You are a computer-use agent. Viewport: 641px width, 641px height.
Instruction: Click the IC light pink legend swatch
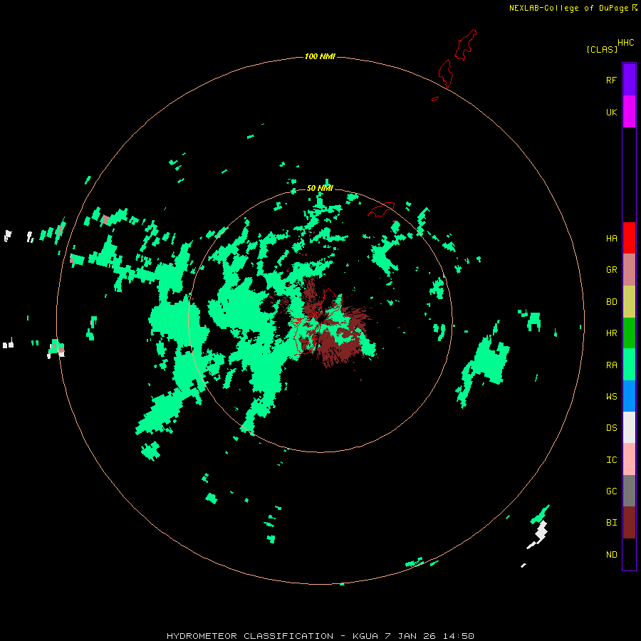(629, 459)
